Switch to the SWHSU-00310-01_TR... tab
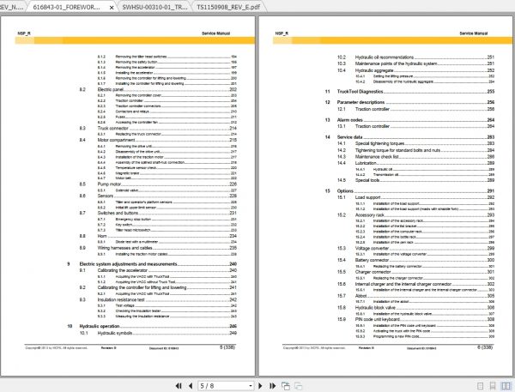515x392 pixels. 154,7
